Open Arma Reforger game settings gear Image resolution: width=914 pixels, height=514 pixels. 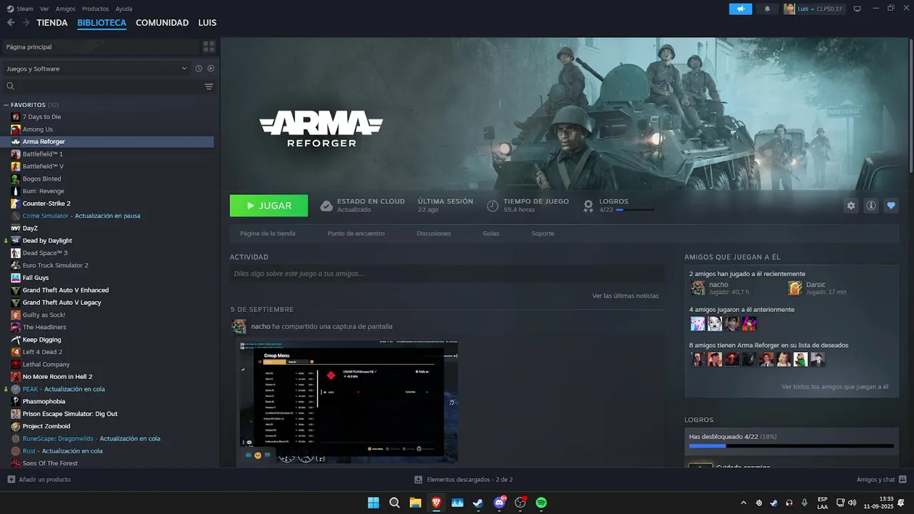[851, 206]
